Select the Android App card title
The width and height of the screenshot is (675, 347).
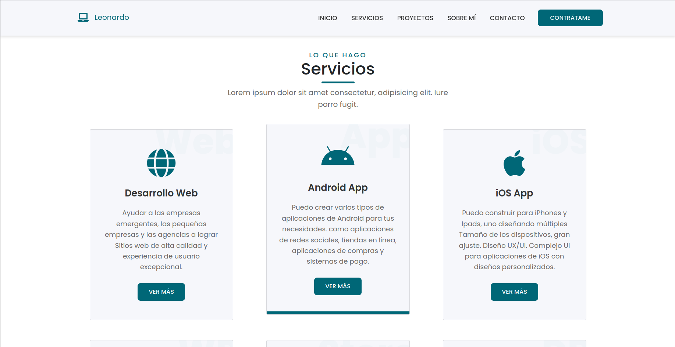pos(338,188)
